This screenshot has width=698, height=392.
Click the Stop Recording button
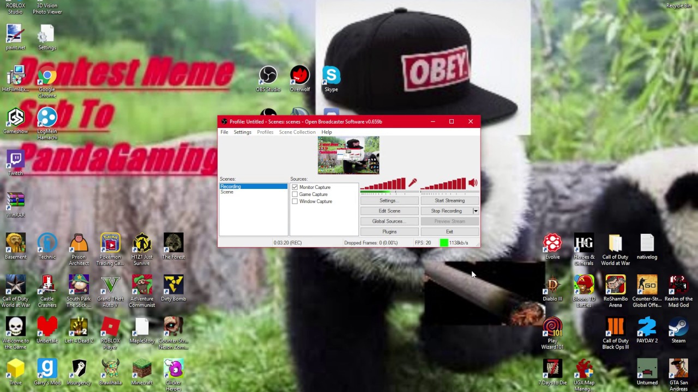(447, 211)
